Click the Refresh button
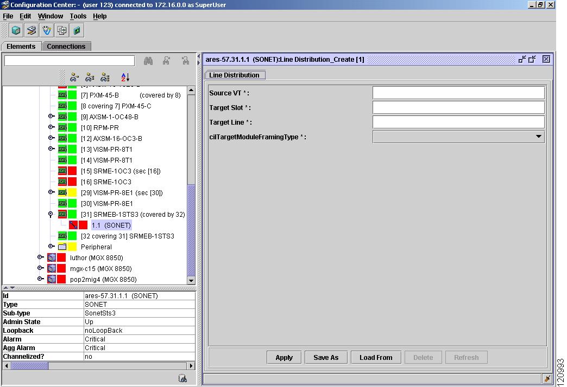This screenshot has height=387, width=567. tap(466, 357)
